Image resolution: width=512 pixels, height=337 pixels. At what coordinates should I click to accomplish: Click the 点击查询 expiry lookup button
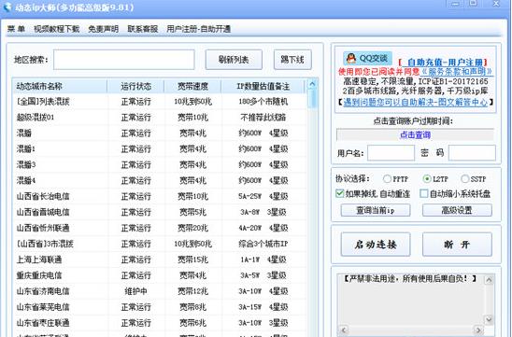tap(415, 134)
